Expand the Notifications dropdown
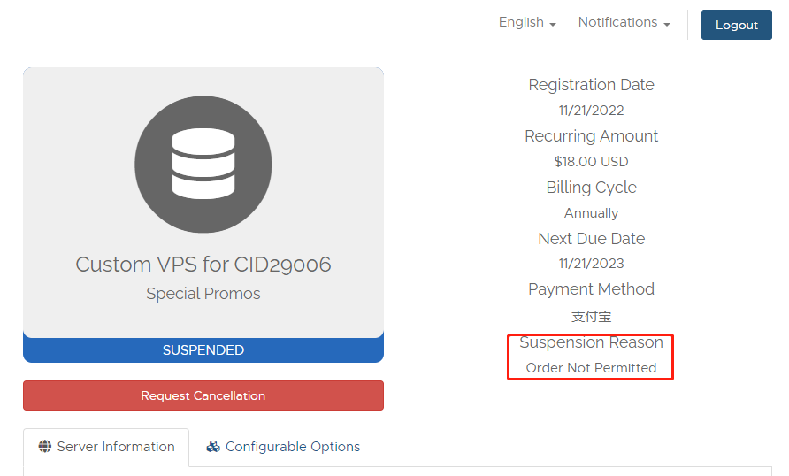The height and width of the screenshot is (476, 789). [x=624, y=22]
